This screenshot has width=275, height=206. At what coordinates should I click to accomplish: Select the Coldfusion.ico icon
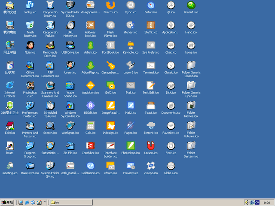pos(90,166)
